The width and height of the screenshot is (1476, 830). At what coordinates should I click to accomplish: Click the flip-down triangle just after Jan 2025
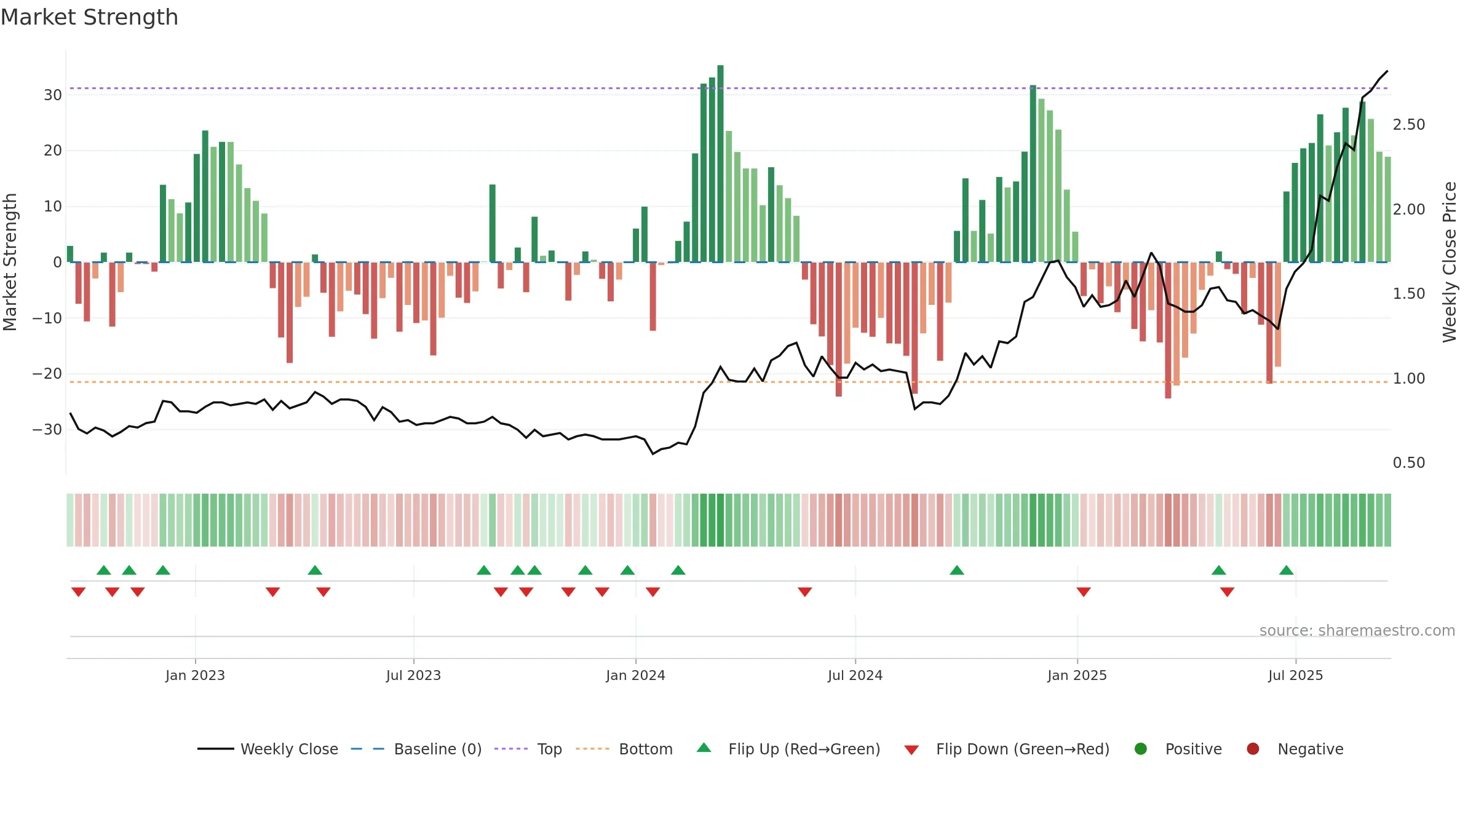click(1084, 592)
